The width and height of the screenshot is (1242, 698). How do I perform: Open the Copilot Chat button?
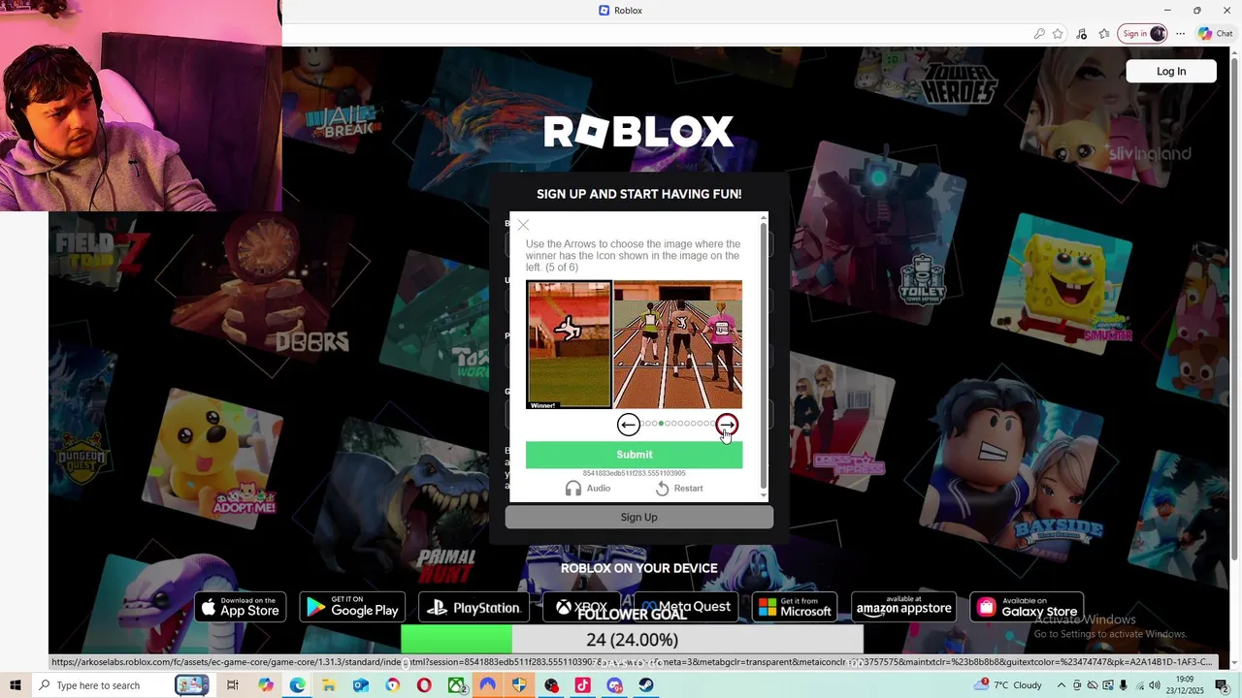1216,34
